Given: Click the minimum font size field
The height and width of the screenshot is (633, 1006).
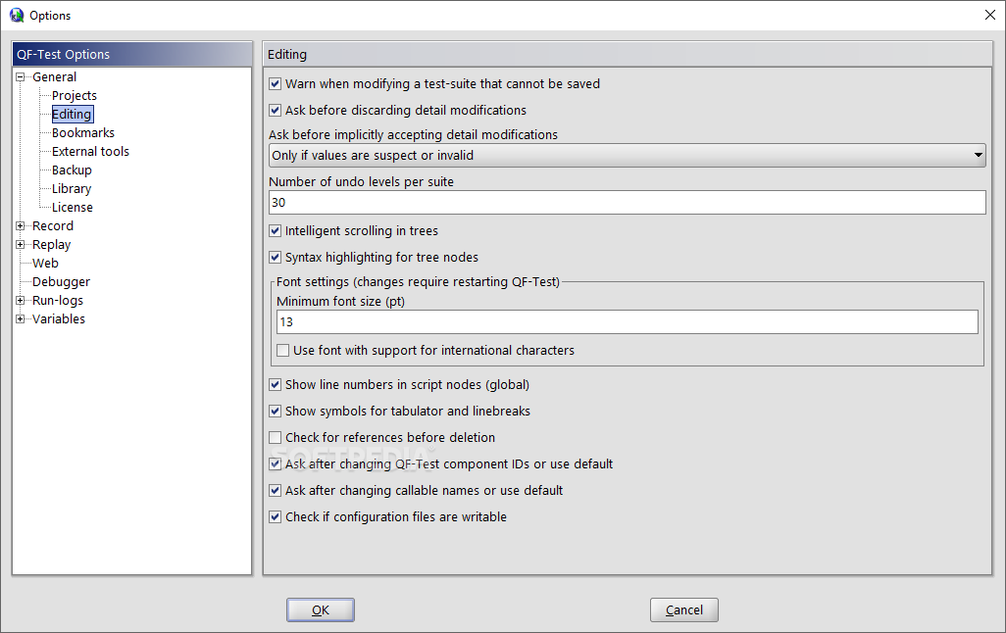Looking at the screenshot, I should [x=627, y=322].
